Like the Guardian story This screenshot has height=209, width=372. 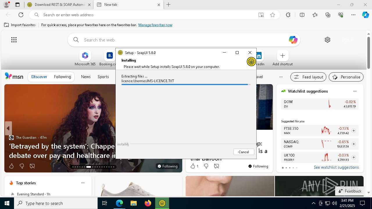point(11,166)
